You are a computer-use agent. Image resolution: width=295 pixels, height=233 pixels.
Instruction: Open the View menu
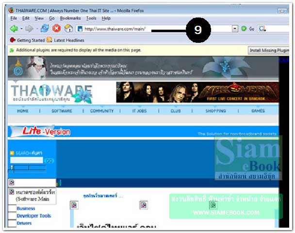[39, 18]
